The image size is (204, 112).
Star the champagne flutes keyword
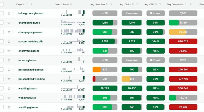click(x=9, y=23)
